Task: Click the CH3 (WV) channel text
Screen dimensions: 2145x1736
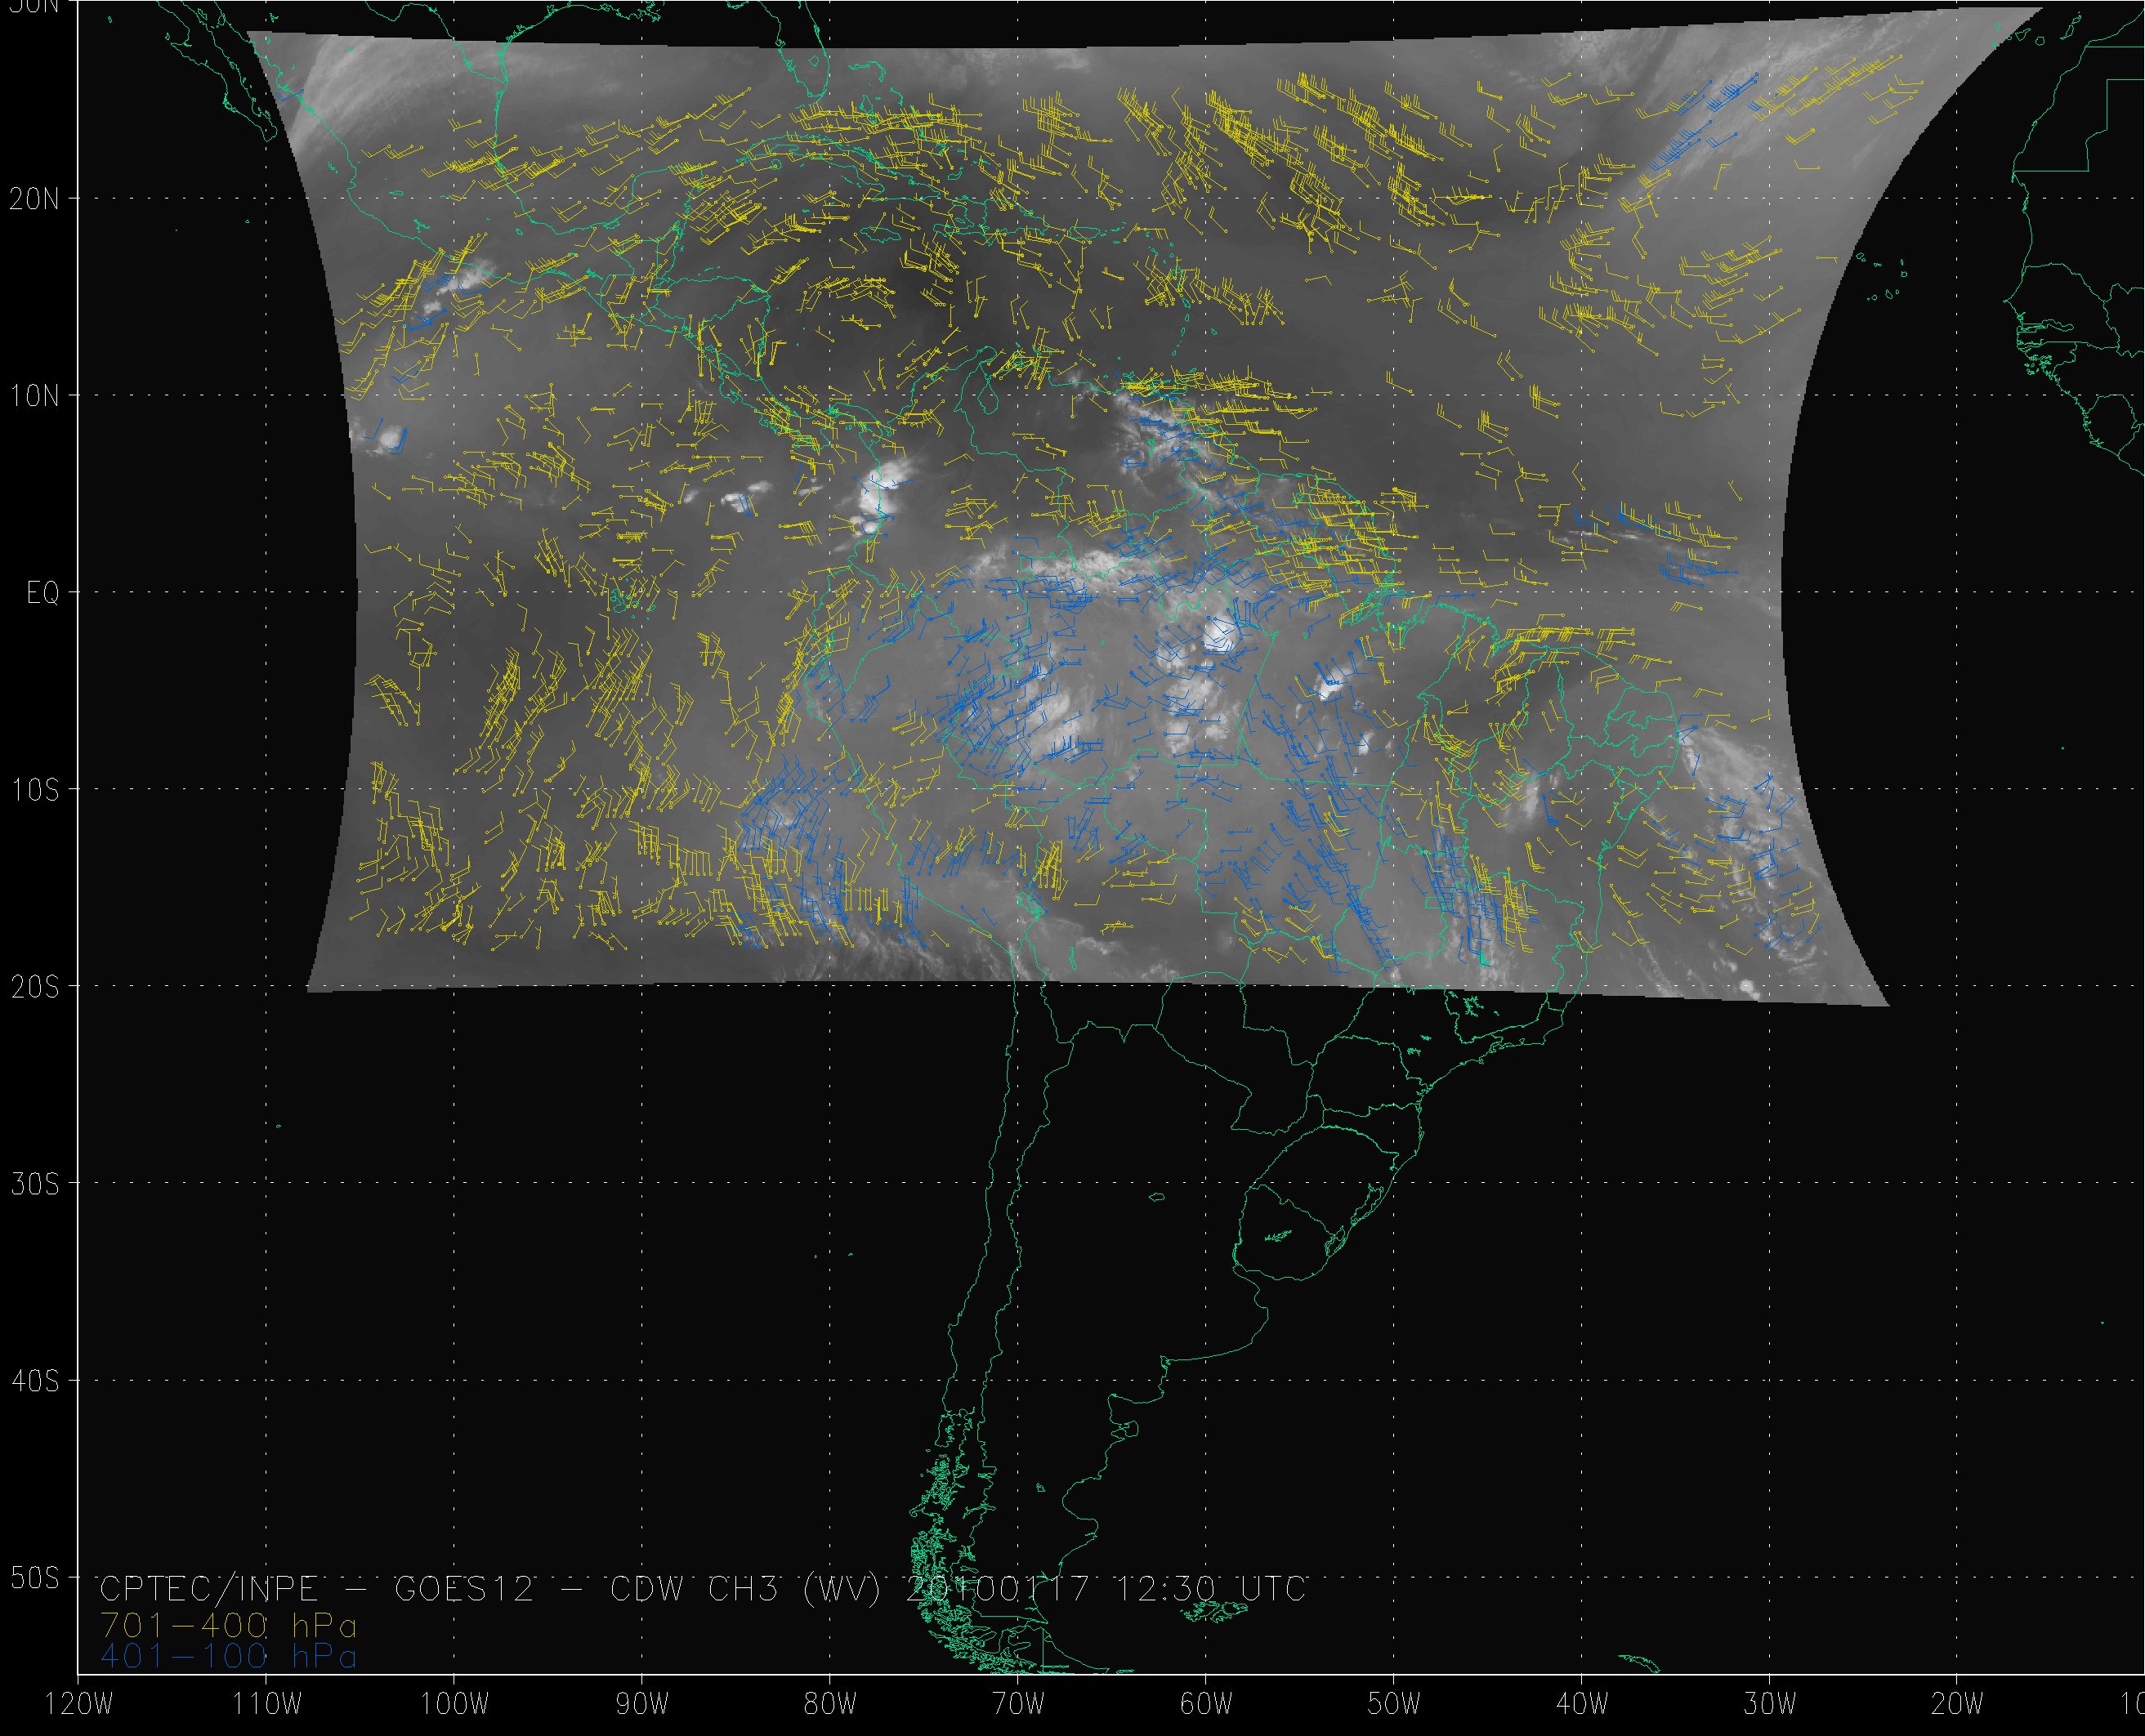Action: coord(794,1589)
